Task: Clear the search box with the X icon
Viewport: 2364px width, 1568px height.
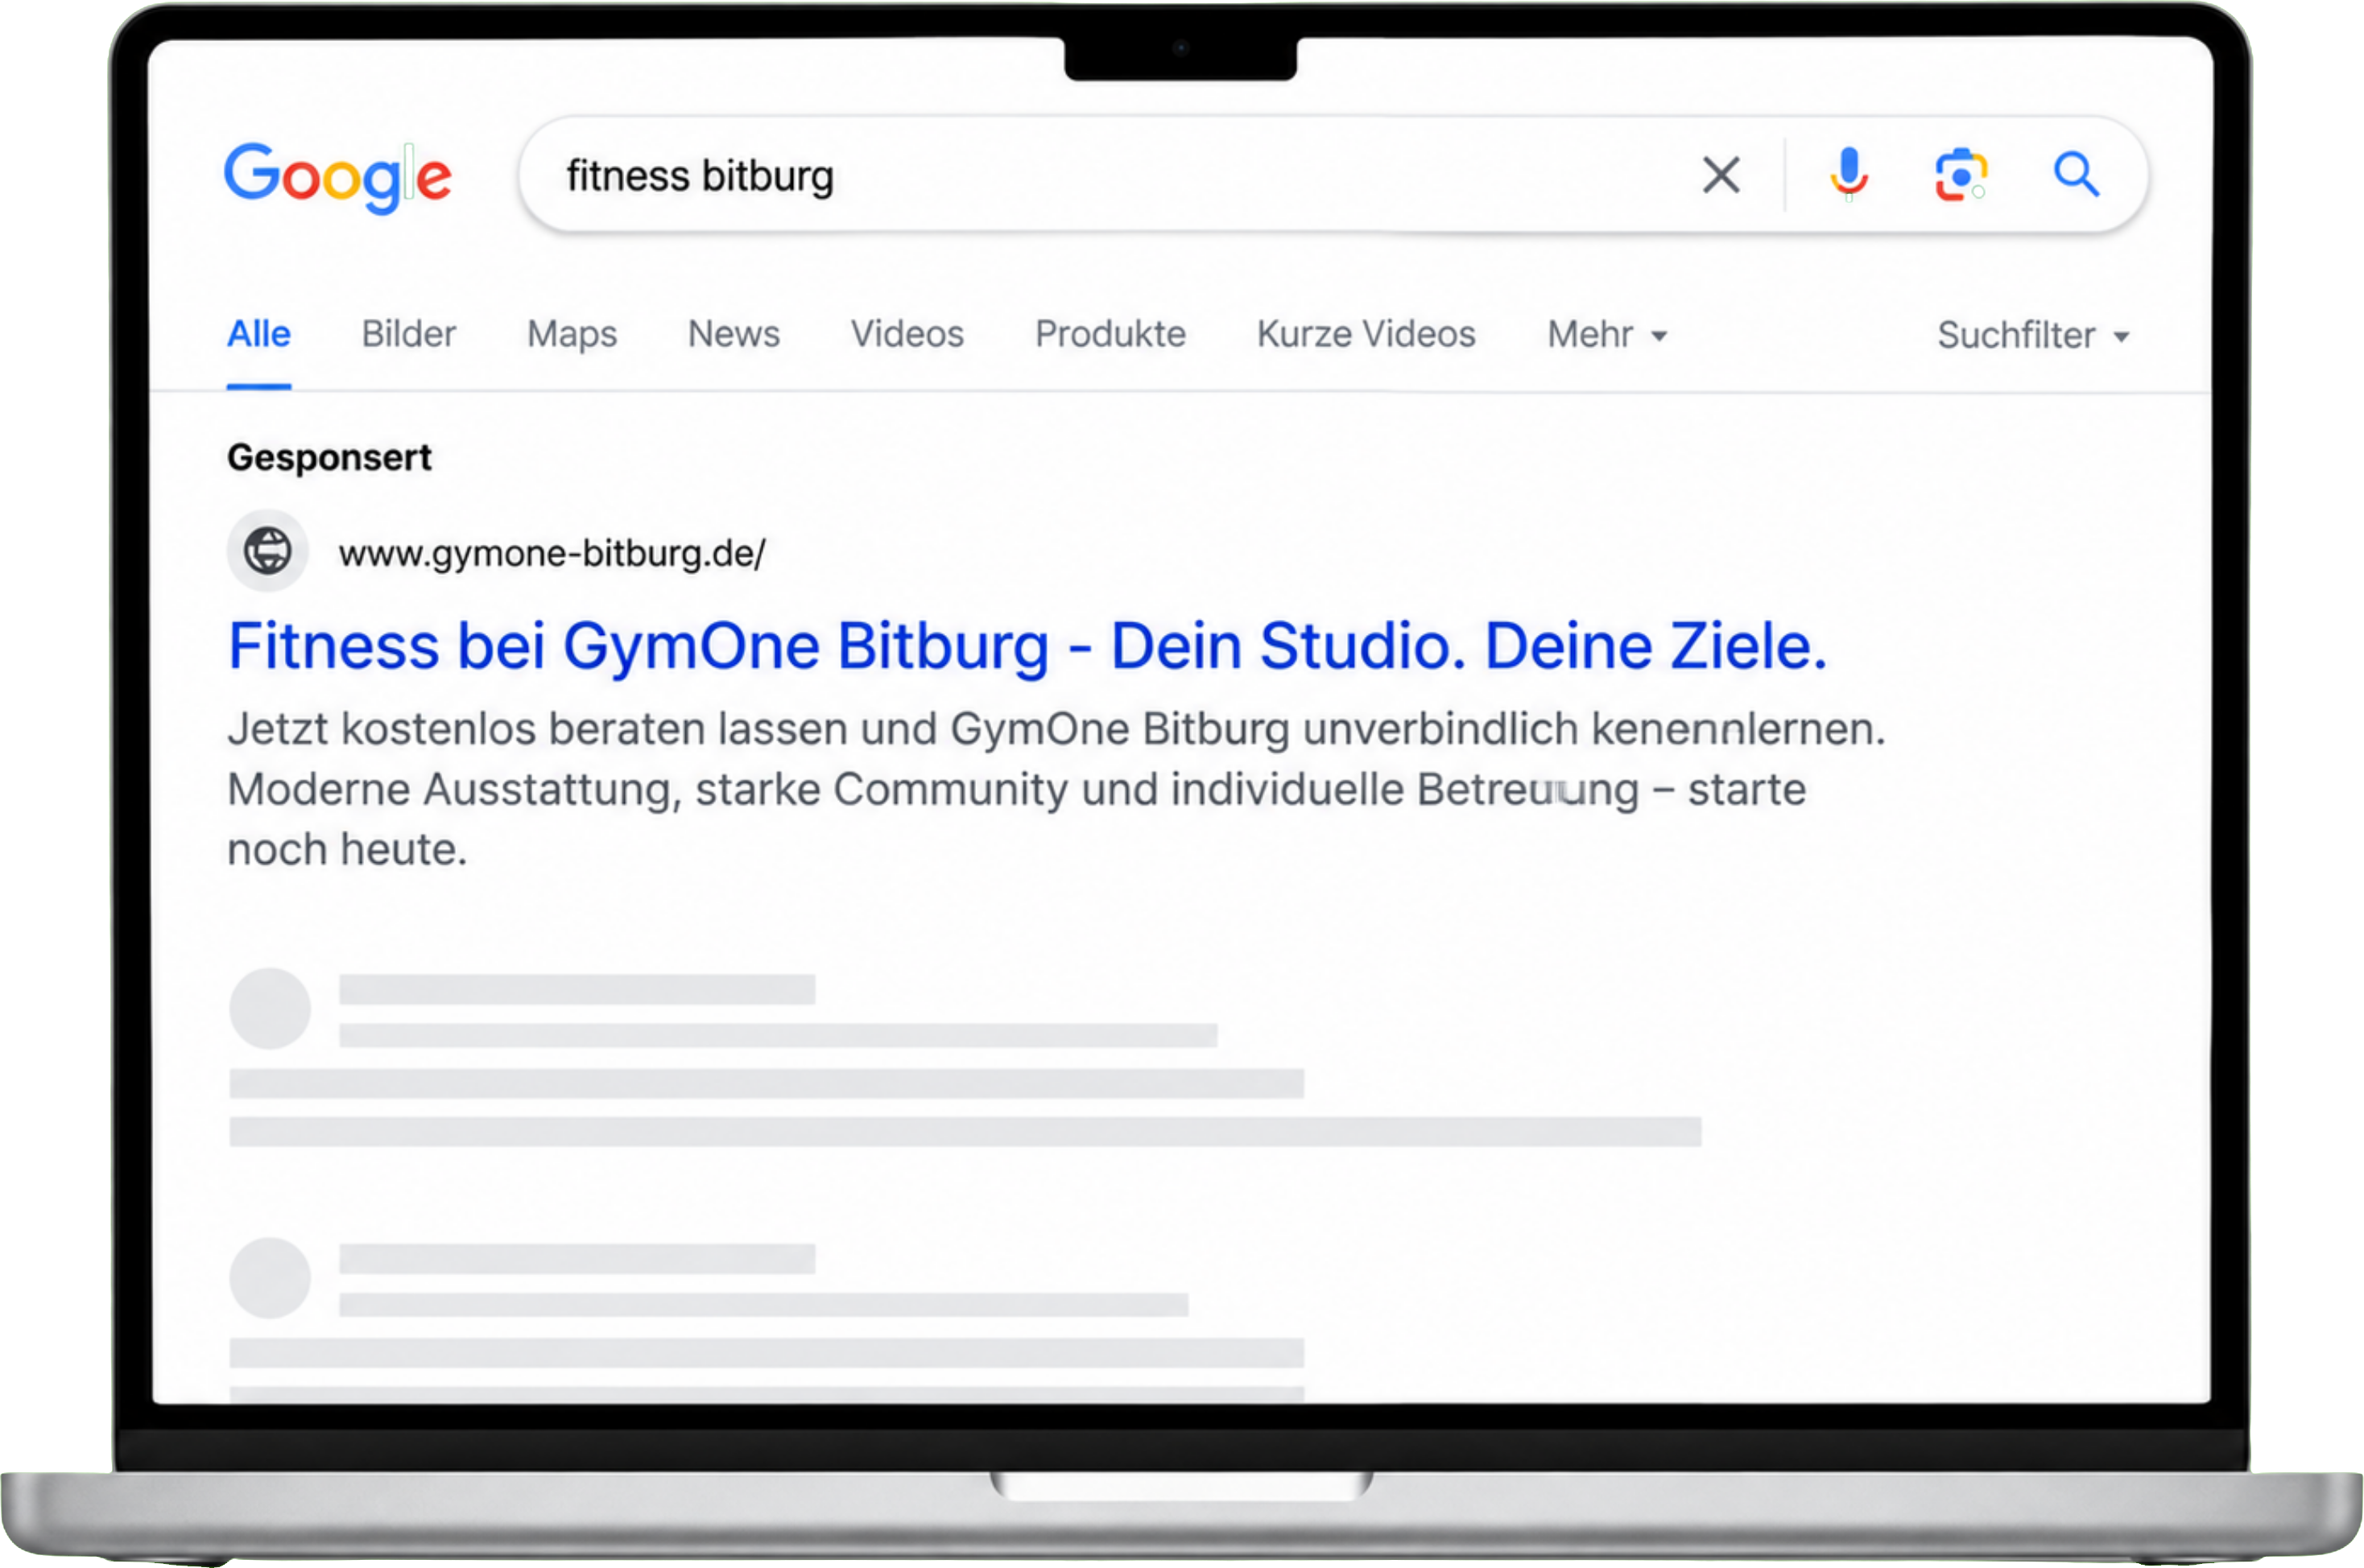Action: (1721, 175)
